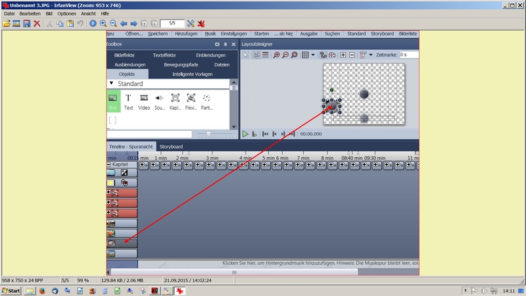Click the red X delete icon

coord(37,23)
